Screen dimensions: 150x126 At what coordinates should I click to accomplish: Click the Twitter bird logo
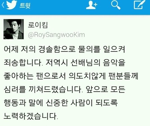click(x=12, y=5)
